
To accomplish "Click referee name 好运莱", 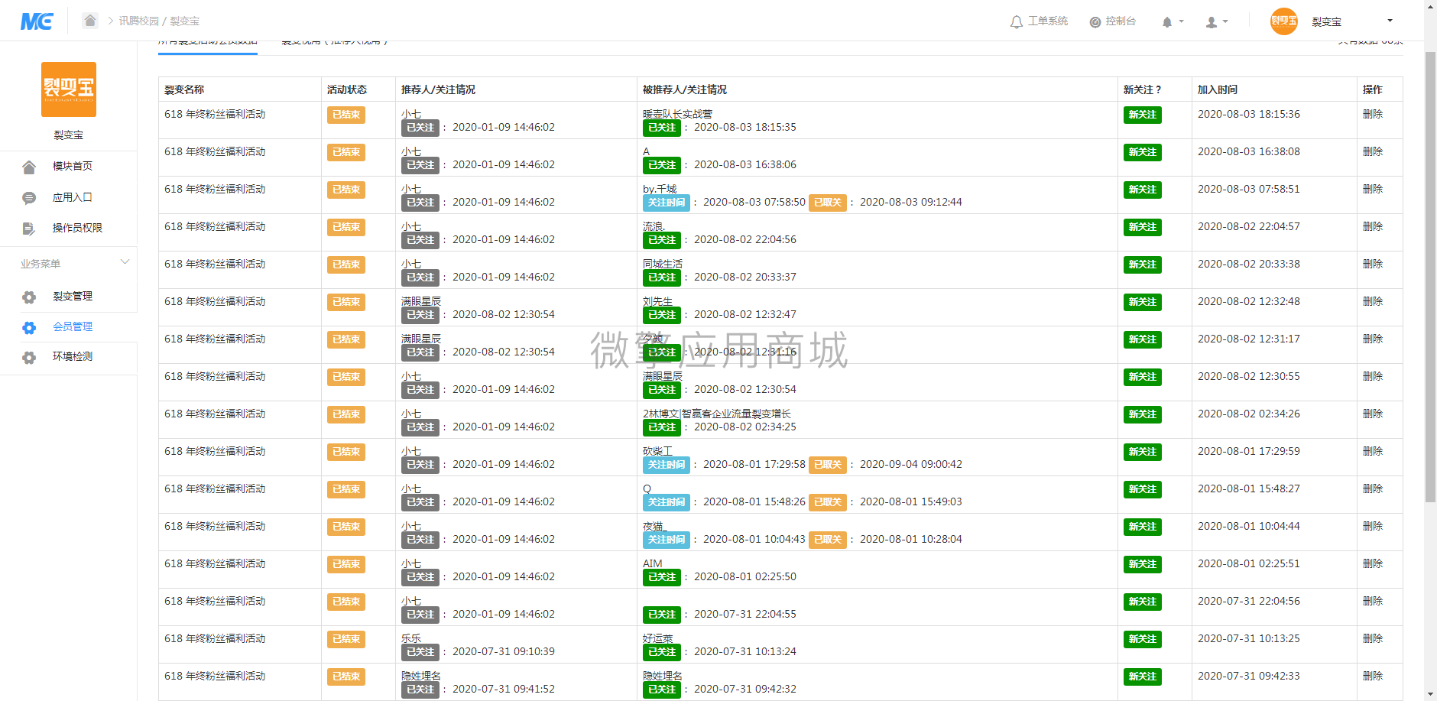I will pos(658,638).
